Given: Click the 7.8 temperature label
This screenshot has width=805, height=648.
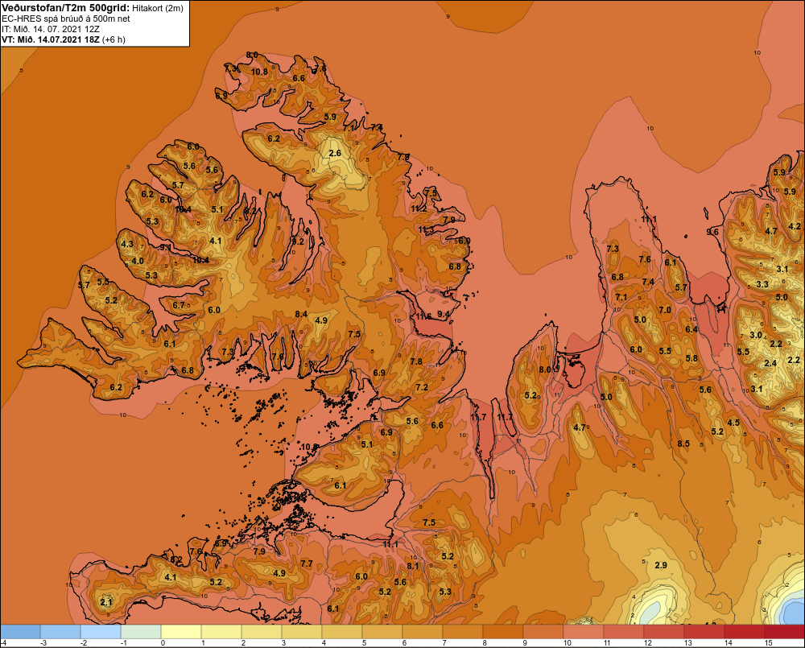Looking at the screenshot, I should click(x=416, y=361).
